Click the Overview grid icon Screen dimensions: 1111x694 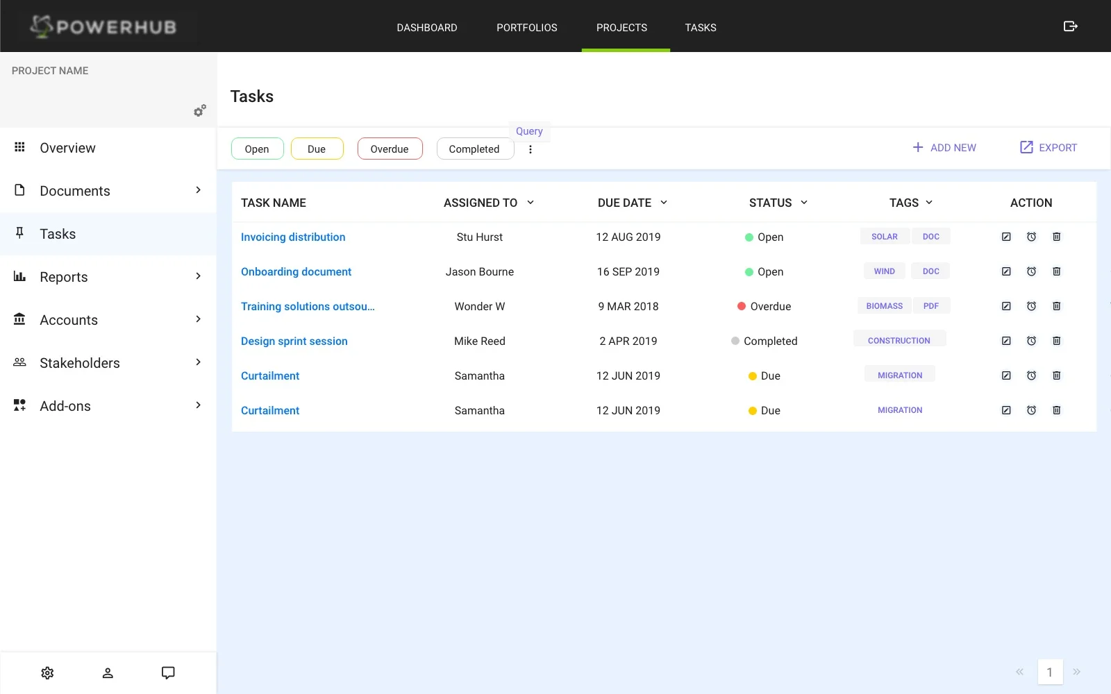pos(20,147)
